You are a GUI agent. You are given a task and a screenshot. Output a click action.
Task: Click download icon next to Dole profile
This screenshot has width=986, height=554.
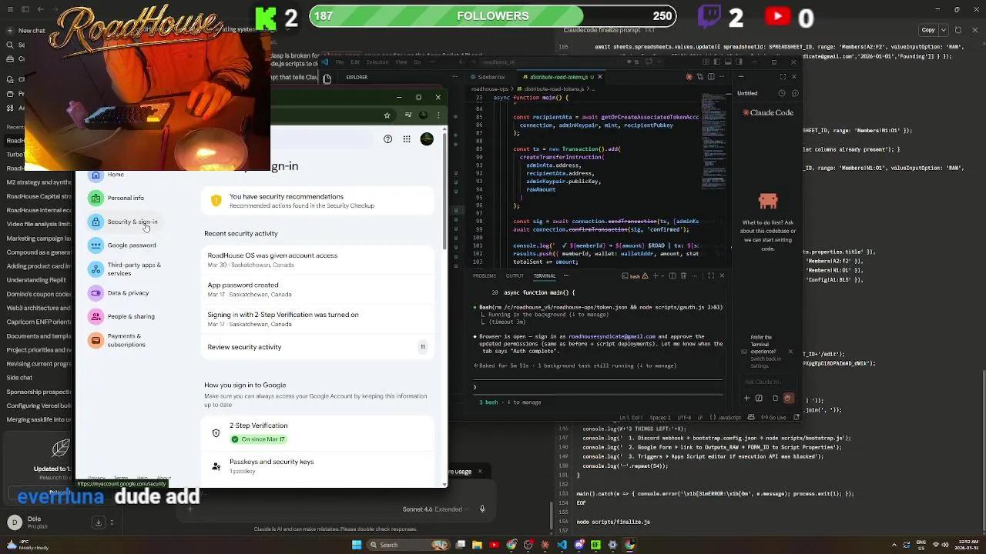tap(99, 522)
